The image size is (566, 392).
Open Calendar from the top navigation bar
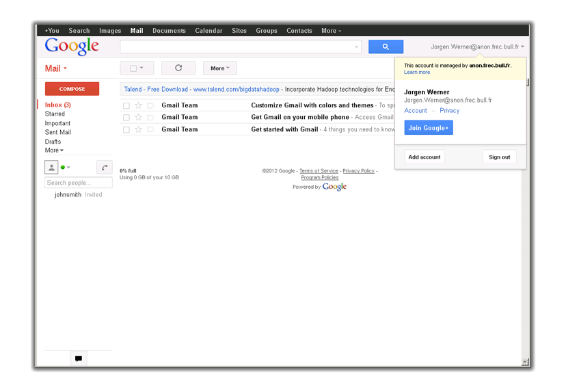208,31
